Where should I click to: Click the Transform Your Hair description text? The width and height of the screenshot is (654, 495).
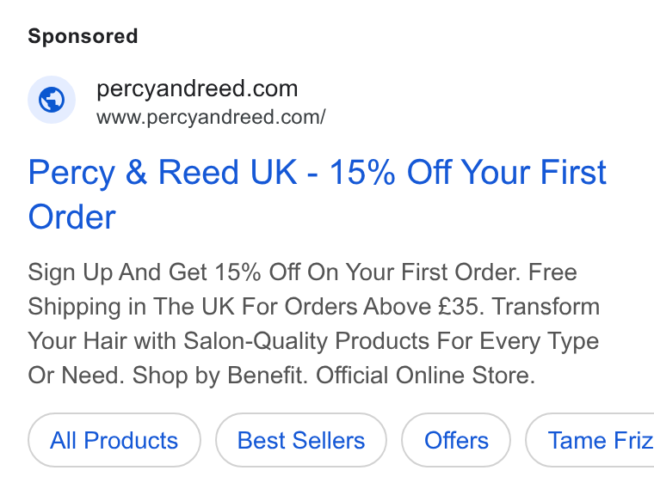pyautogui.click(x=313, y=324)
